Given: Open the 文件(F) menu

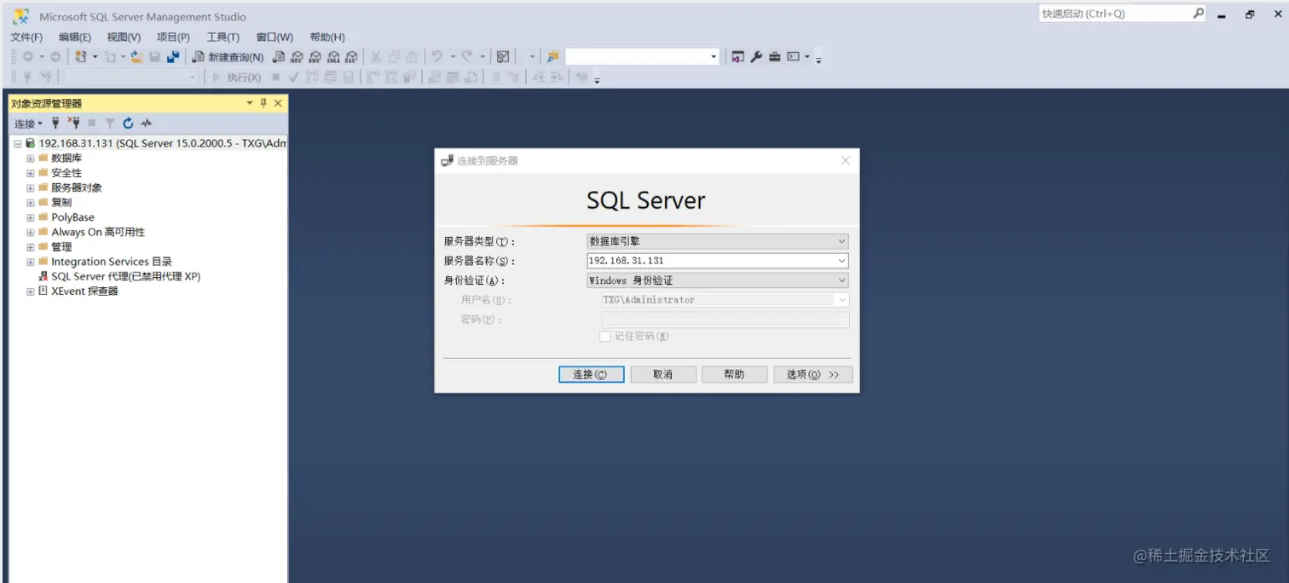Looking at the screenshot, I should pos(26,38).
